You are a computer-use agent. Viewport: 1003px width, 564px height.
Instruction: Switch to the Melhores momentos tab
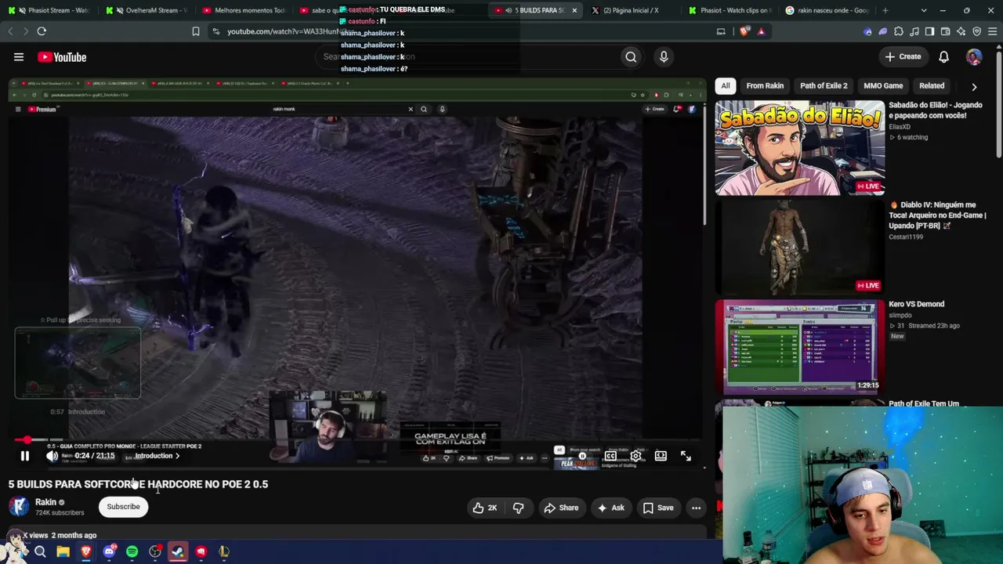(244, 10)
